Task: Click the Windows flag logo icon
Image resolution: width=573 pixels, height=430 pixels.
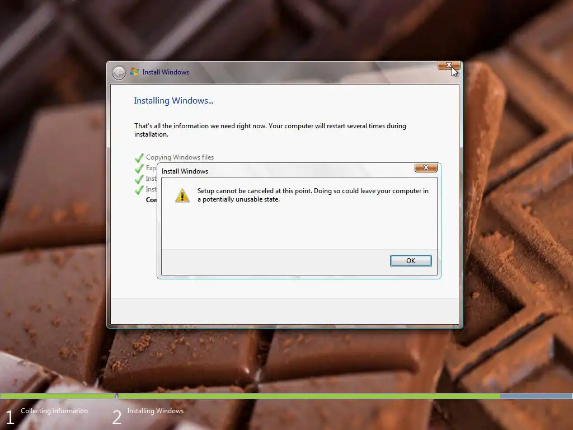Action: coord(134,72)
